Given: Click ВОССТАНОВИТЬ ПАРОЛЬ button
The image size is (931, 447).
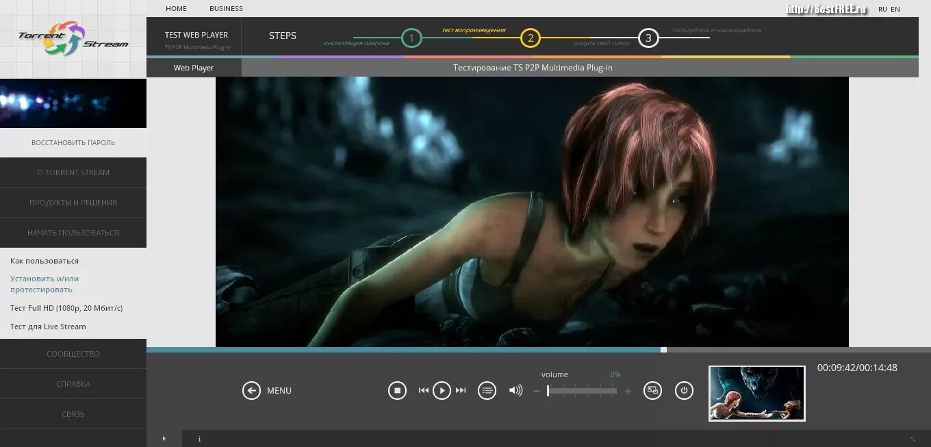Looking at the screenshot, I should 73,142.
